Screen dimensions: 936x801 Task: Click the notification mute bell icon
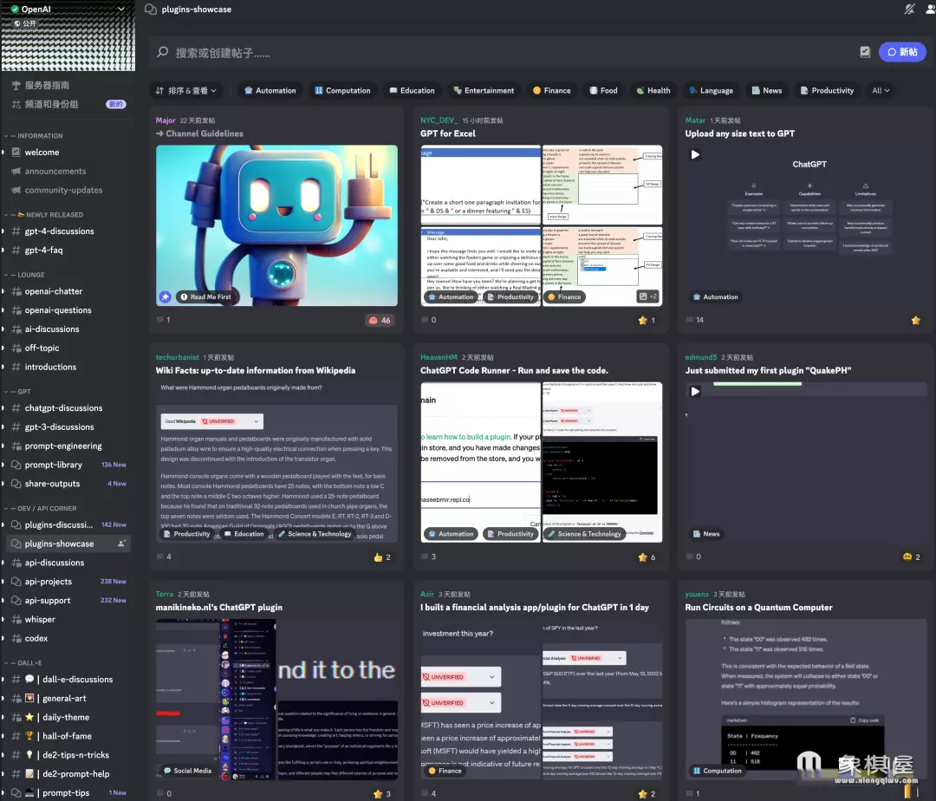pos(909,10)
